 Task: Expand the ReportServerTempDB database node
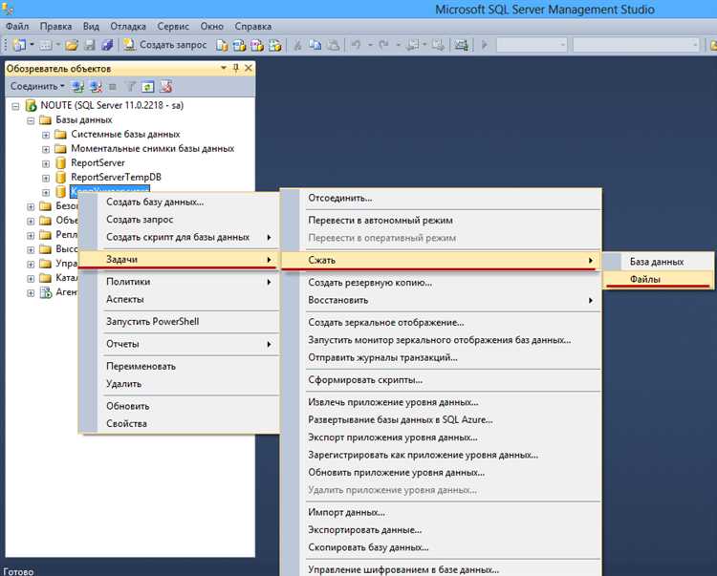[x=46, y=178]
